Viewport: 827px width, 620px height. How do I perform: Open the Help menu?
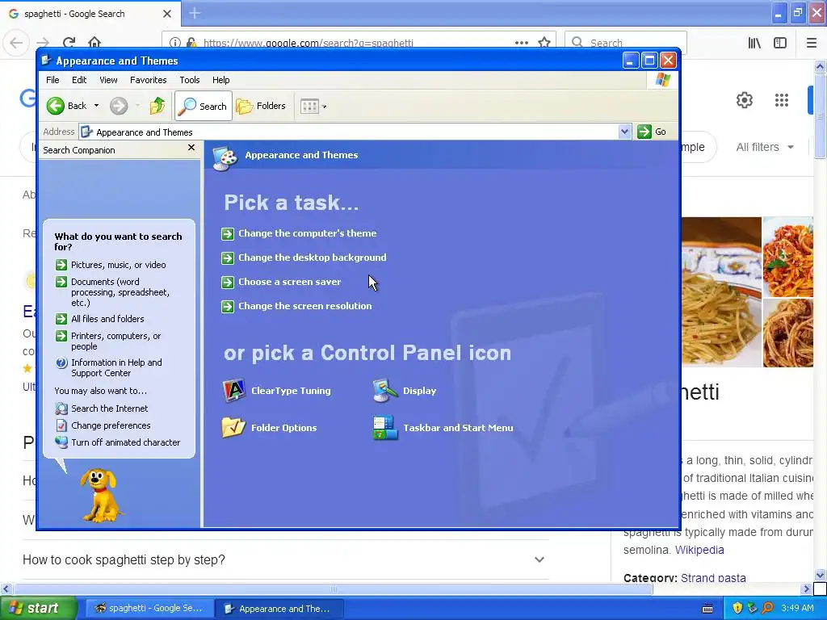pyautogui.click(x=221, y=80)
